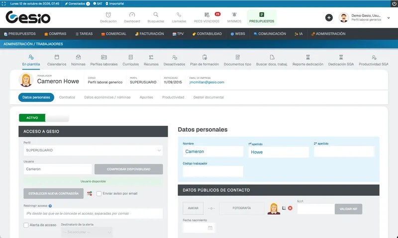Open Destinatario de la alerta dropdown
The image size is (398, 238).
pyautogui.click(x=87, y=232)
